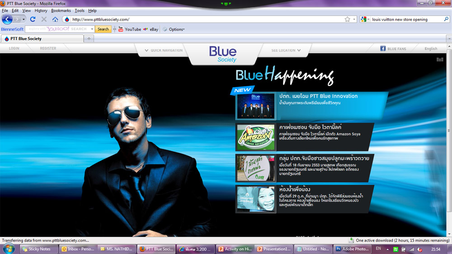
Task: Open the History menu
Action: click(41, 11)
